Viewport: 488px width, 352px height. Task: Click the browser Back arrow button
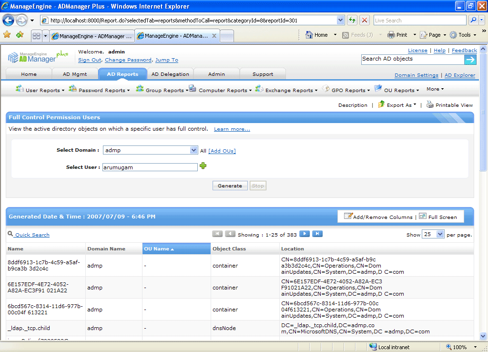9,21
